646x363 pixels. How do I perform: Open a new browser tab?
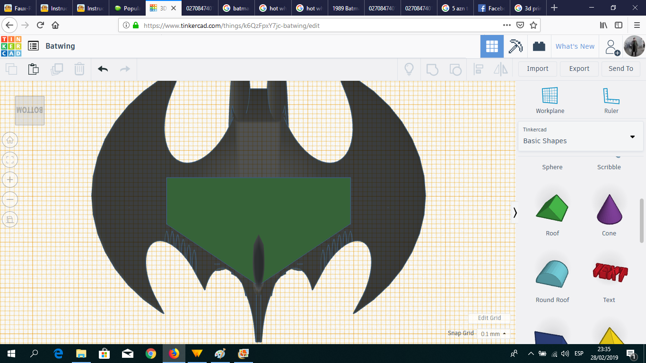[555, 8]
